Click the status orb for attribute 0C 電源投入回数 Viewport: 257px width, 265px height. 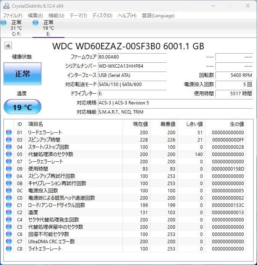click(9, 190)
